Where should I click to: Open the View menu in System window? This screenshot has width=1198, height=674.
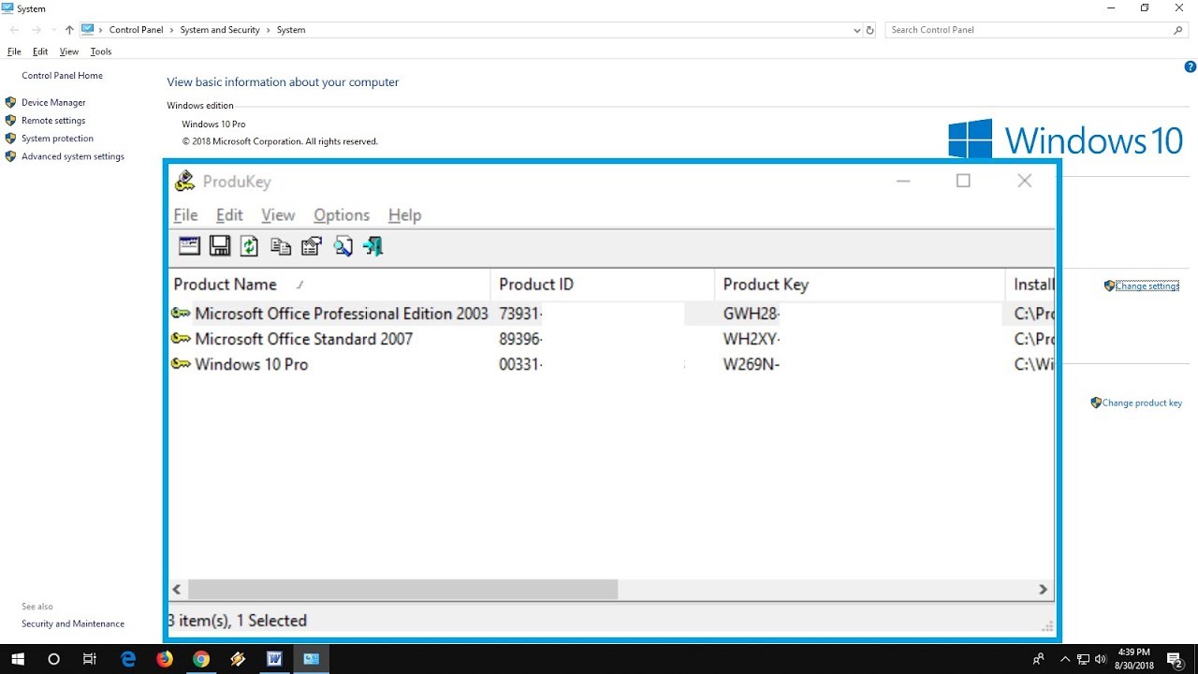pos(69,51)
